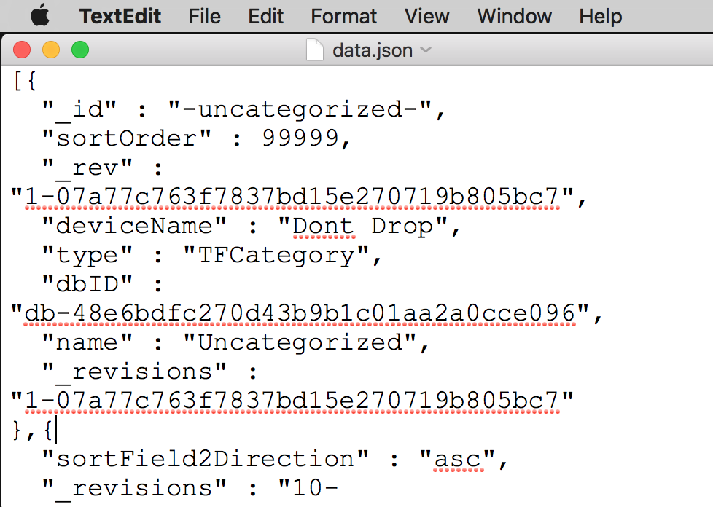Close the data.json window with red button
The height and width of the screenshot is (507, 713).
22,50
